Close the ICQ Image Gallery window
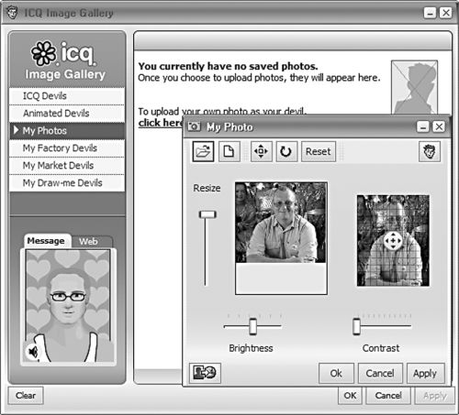 pos(446,13)
